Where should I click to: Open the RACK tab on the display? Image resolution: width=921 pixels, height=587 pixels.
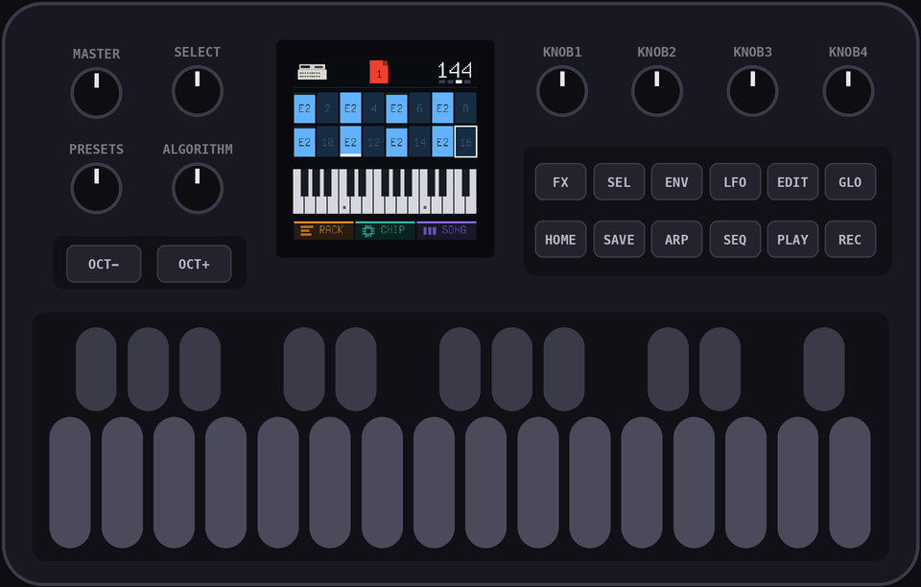pos(323,231)
